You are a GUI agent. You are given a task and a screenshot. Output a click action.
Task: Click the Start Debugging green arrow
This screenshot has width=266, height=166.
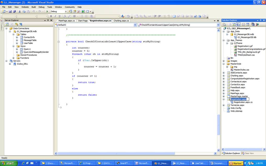[47, 12]
